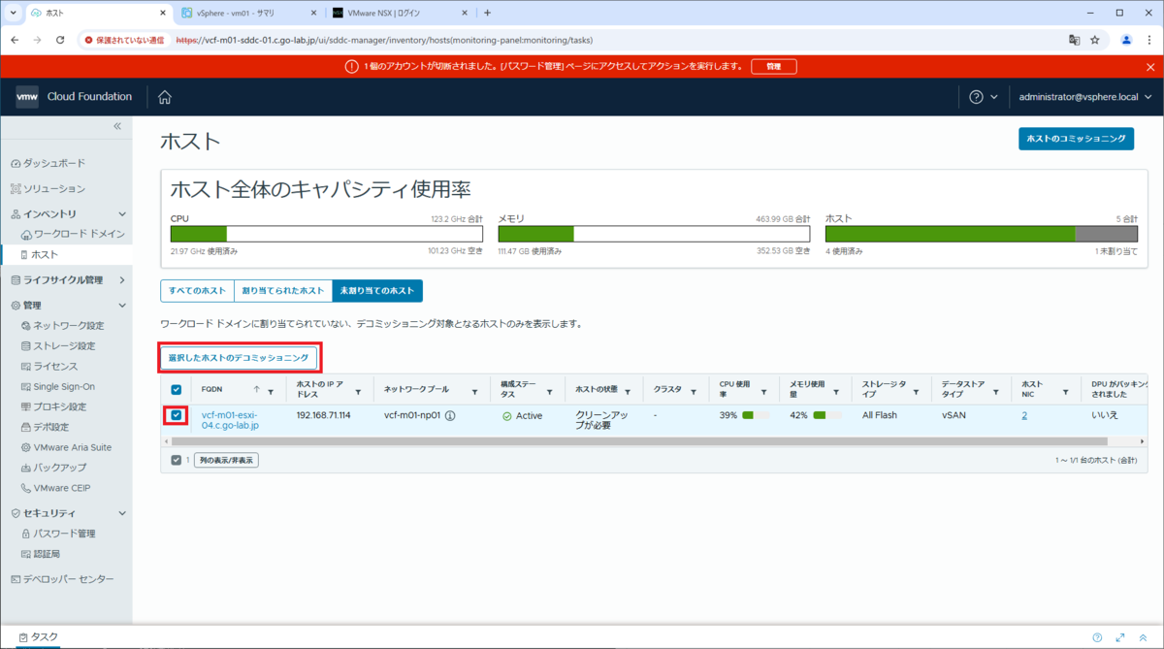1164x649 pixels.
Task: Switch to the vSphere - vm01 browser tab
Action: pos(248,13)
